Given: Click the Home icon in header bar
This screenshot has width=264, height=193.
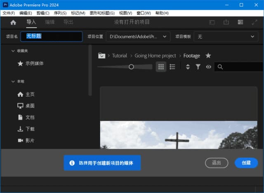Looking at the screenshot, I should 13,22.
